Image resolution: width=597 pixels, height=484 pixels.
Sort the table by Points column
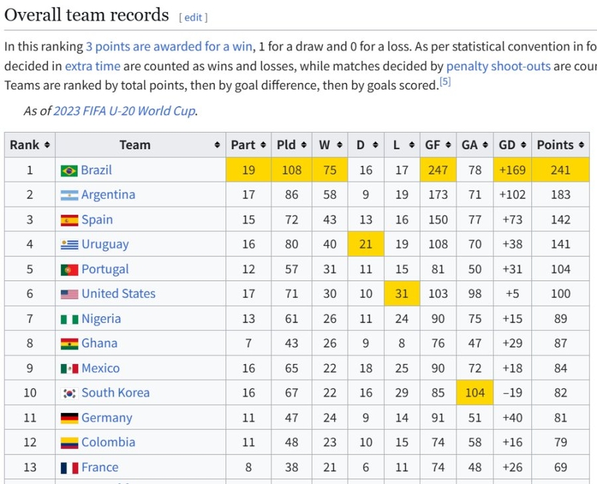[560, 145]
